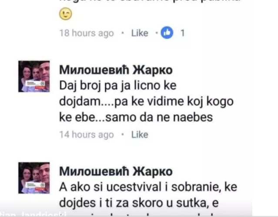Click the blue thumbs-up reaction icon
The height and width of the screenshot is (217, 278).
click(167, 33)
